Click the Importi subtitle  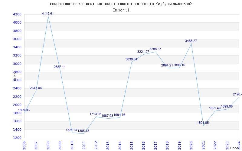coord(121,10)
